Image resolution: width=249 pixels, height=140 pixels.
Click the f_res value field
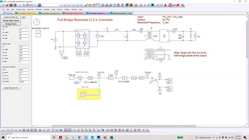click(x=24, y=70)
